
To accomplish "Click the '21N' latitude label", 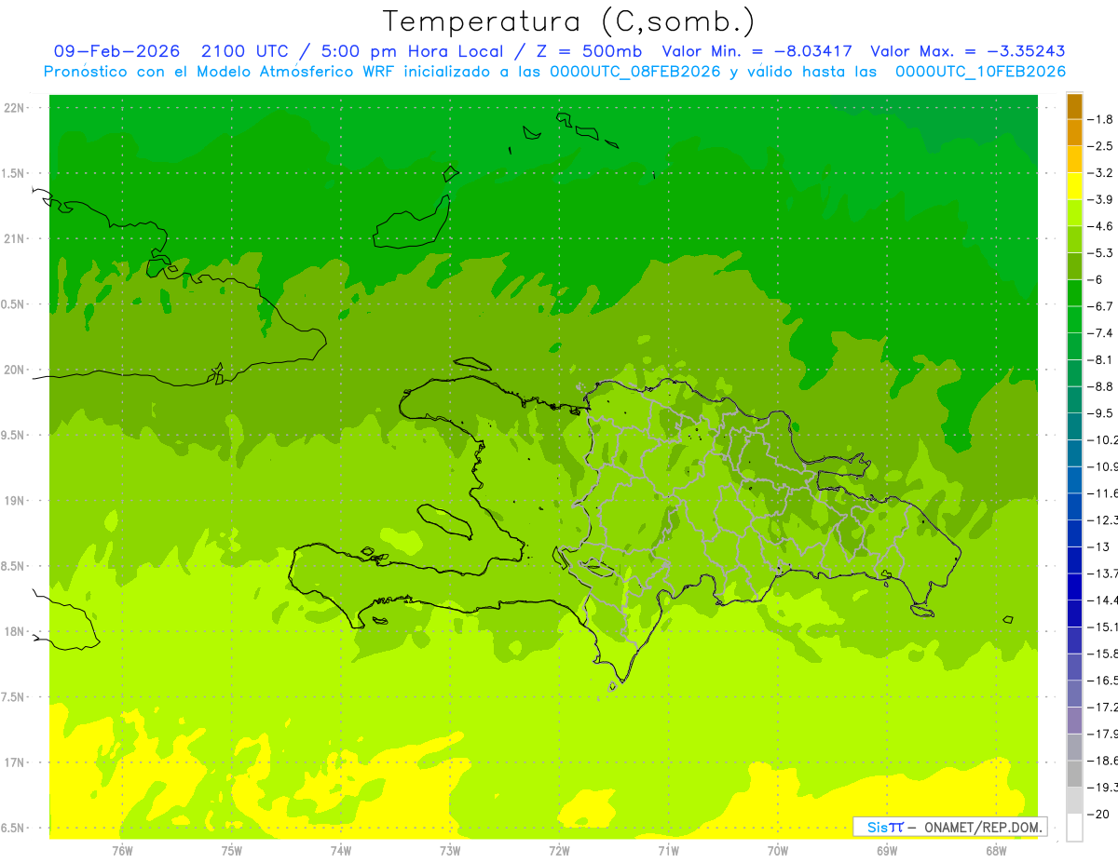I will [x=14, y=238].
